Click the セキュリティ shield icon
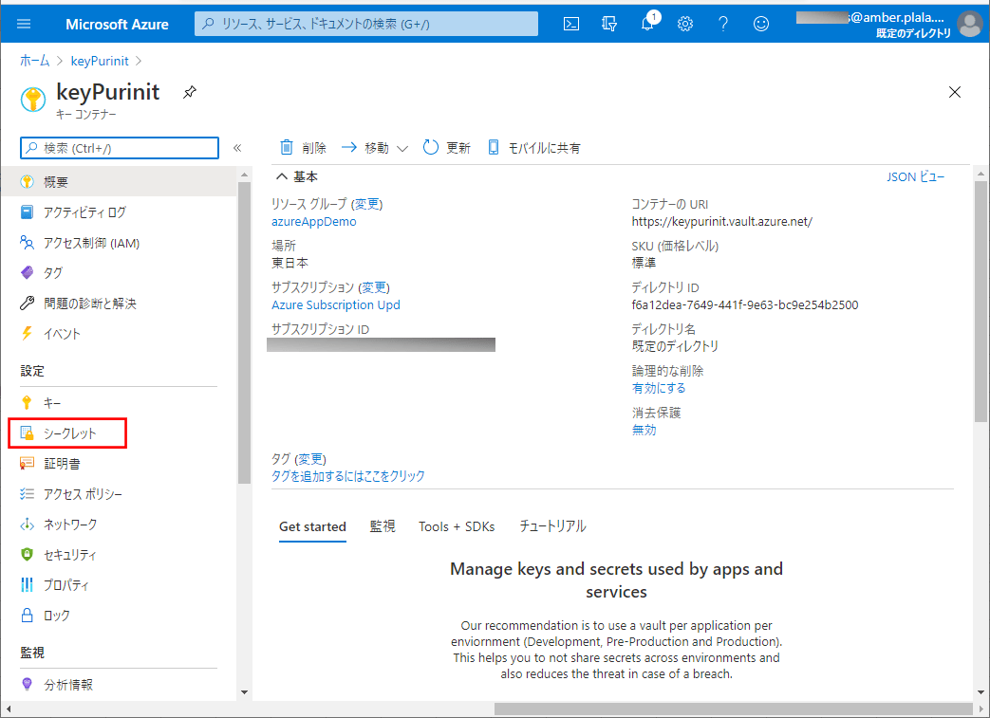 [27, 554]
